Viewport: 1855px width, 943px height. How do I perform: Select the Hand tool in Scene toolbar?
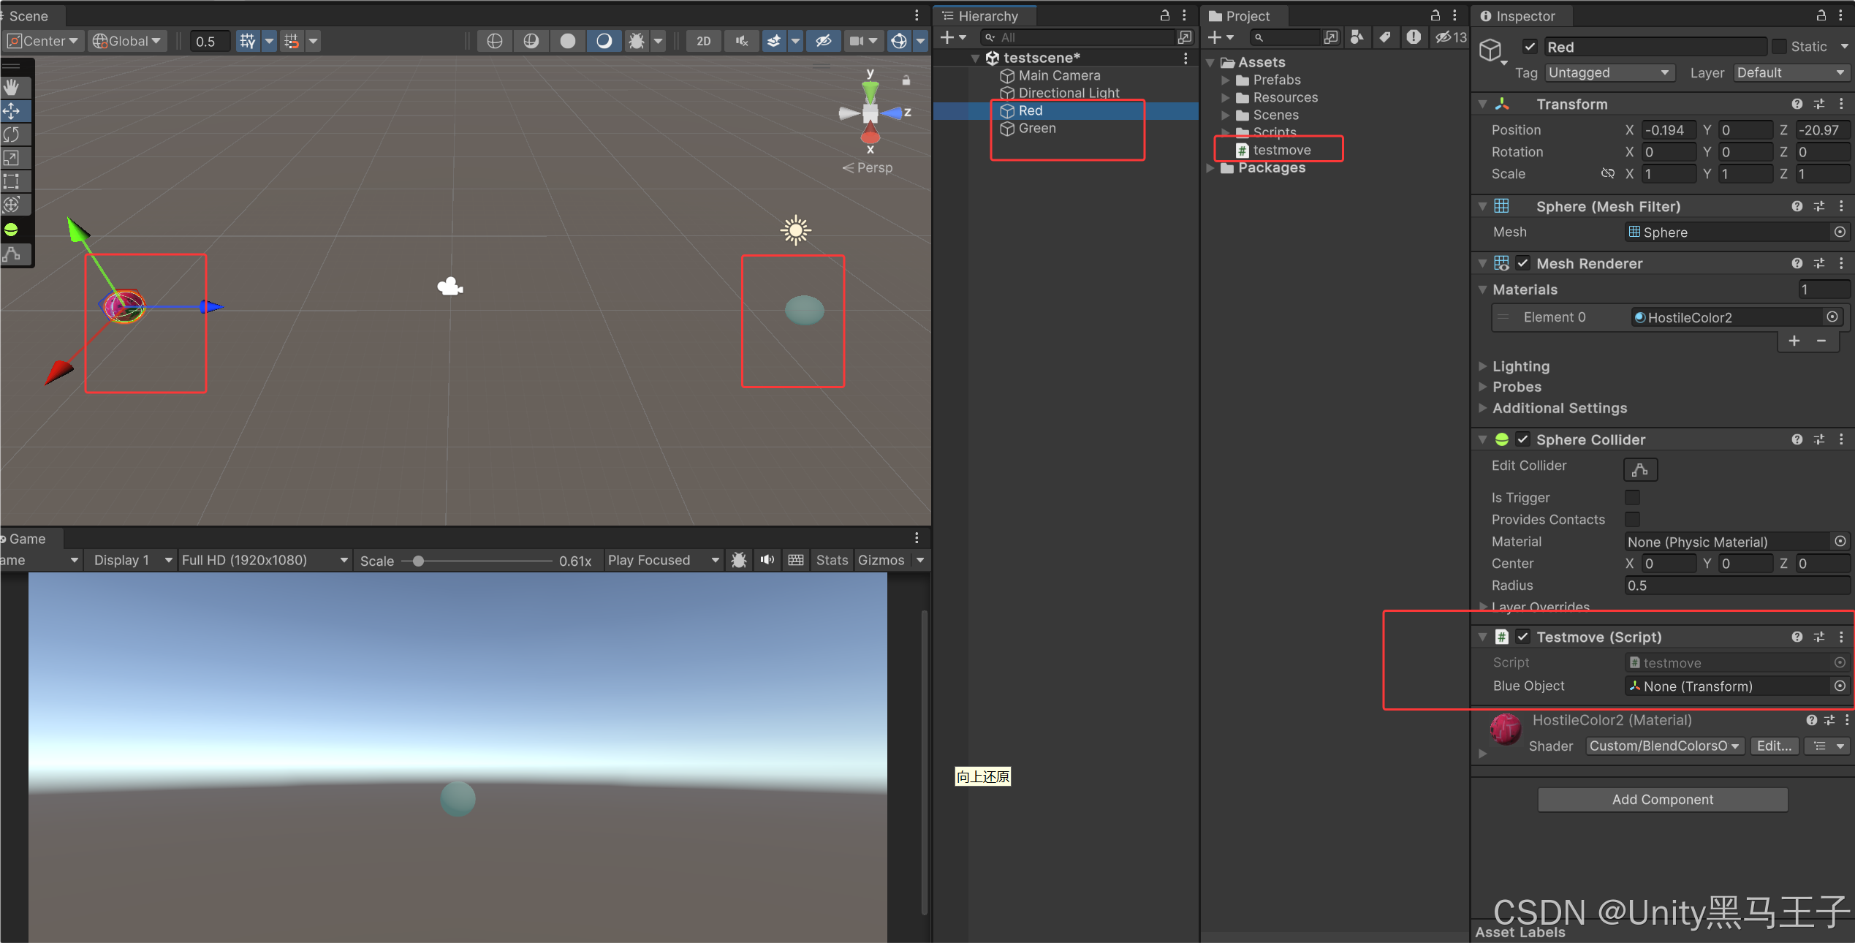coord(12,88)
